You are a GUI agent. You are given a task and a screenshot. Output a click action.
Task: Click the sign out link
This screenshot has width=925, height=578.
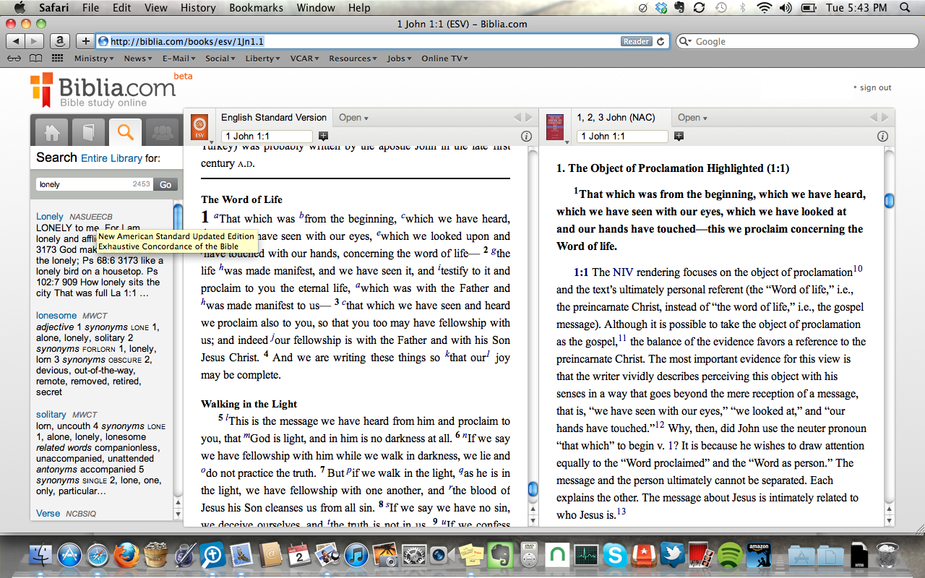coord(876,87)
